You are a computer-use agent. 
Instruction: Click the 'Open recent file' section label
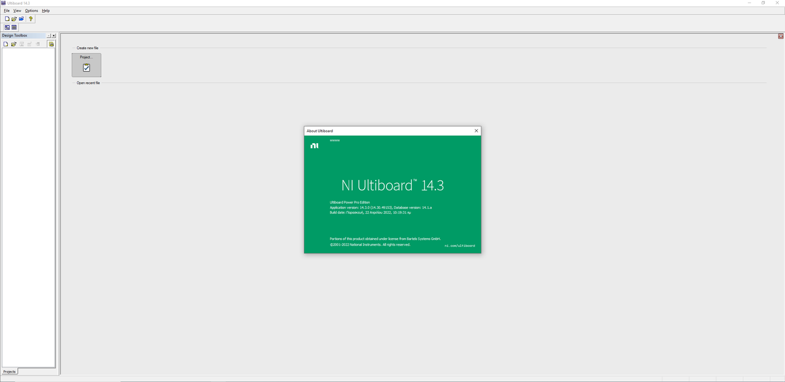pos(88,83)
